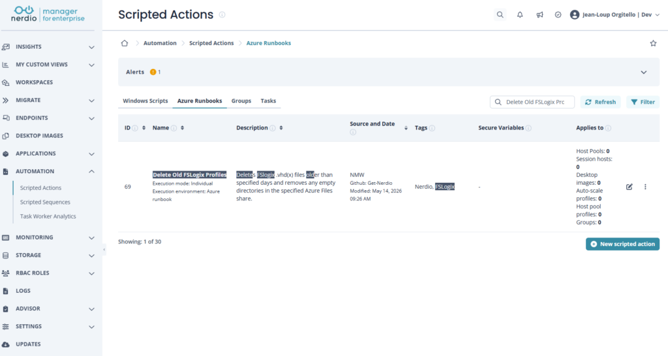Expand the Advisor menu
Image resolution: width=668 pixels, height=356 pixels.
click(91, 309)
